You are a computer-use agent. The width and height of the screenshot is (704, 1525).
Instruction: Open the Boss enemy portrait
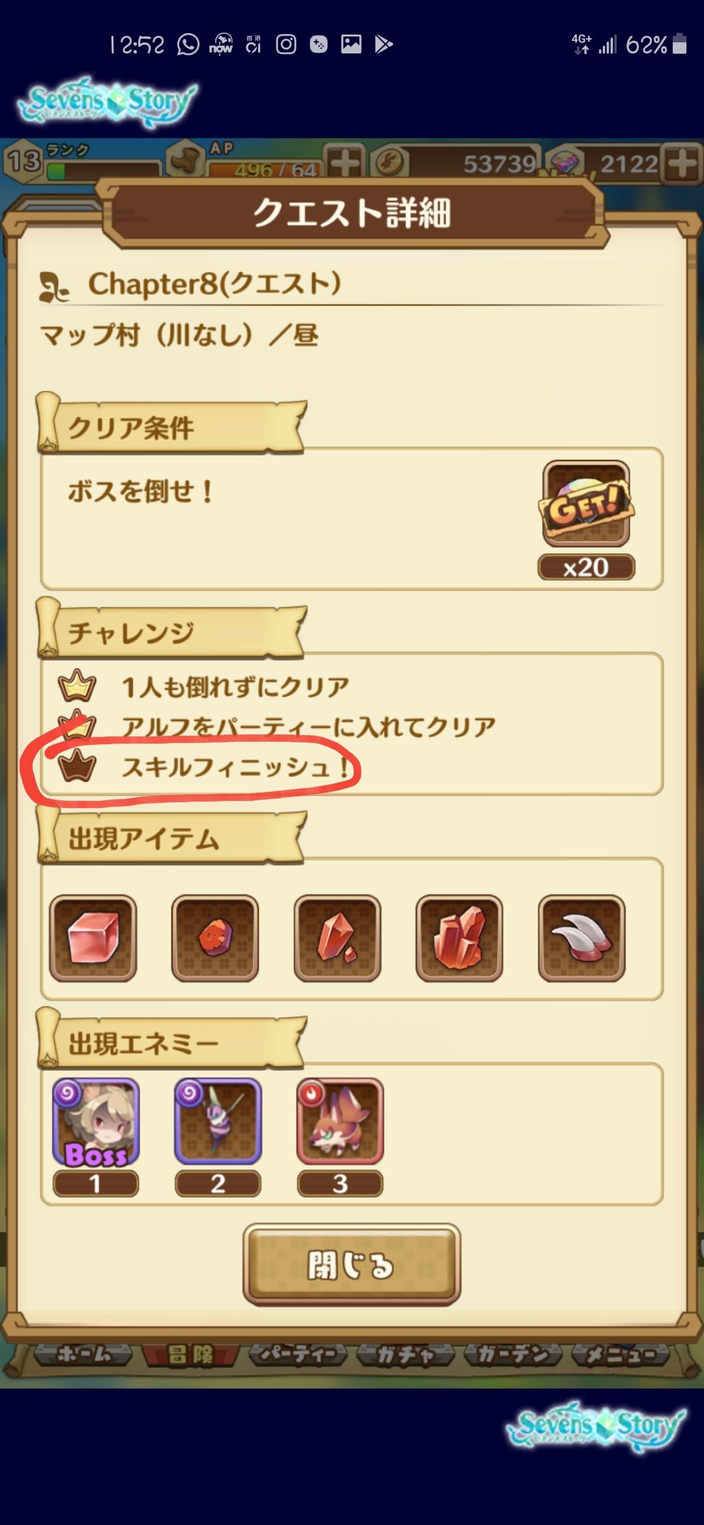(96, 1122)
